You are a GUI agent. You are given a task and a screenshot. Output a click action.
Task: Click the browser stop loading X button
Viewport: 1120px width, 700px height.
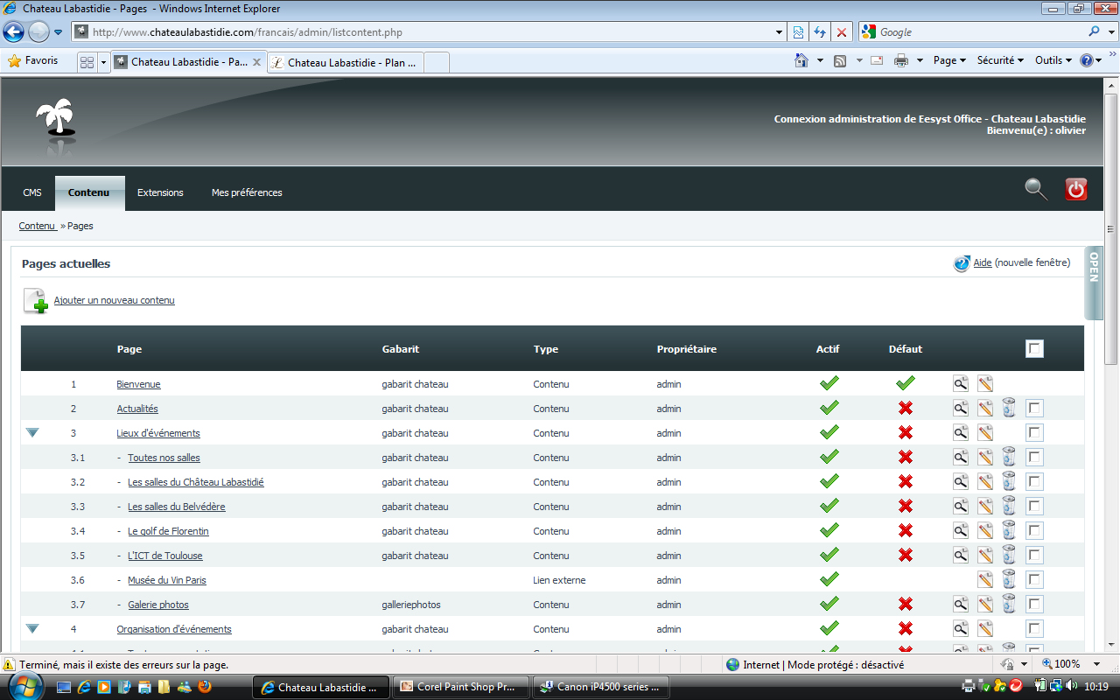pos(842,32)
